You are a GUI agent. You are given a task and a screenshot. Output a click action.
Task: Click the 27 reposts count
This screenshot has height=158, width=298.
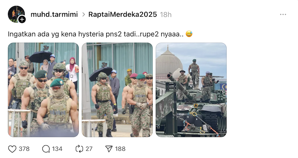pyautogui.click(x=89, y=149)
